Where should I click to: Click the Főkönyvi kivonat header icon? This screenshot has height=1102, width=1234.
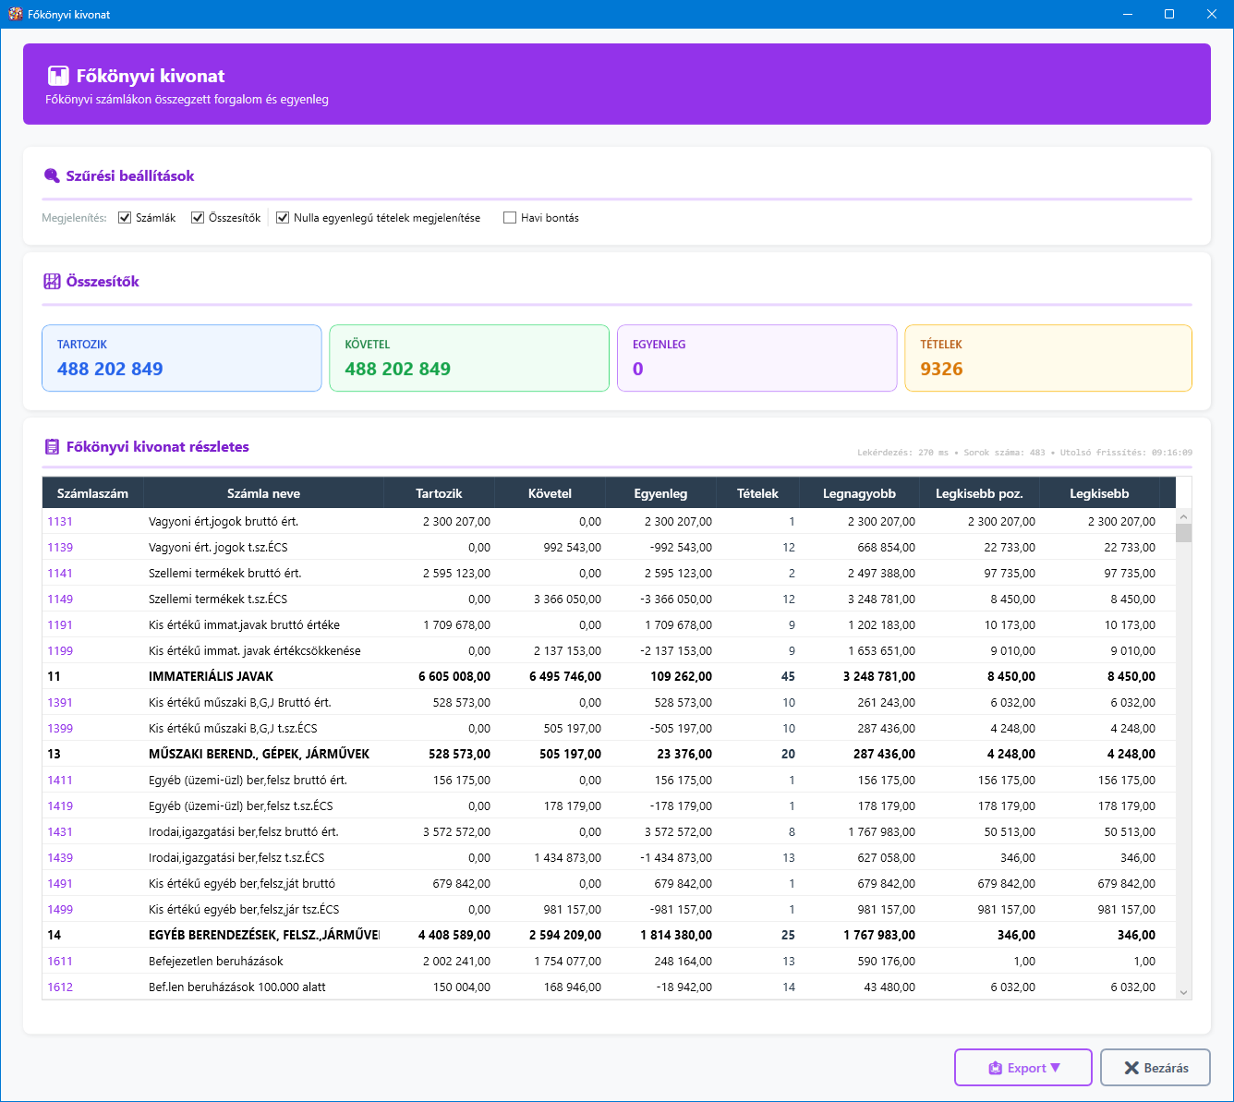pos(58,76)
